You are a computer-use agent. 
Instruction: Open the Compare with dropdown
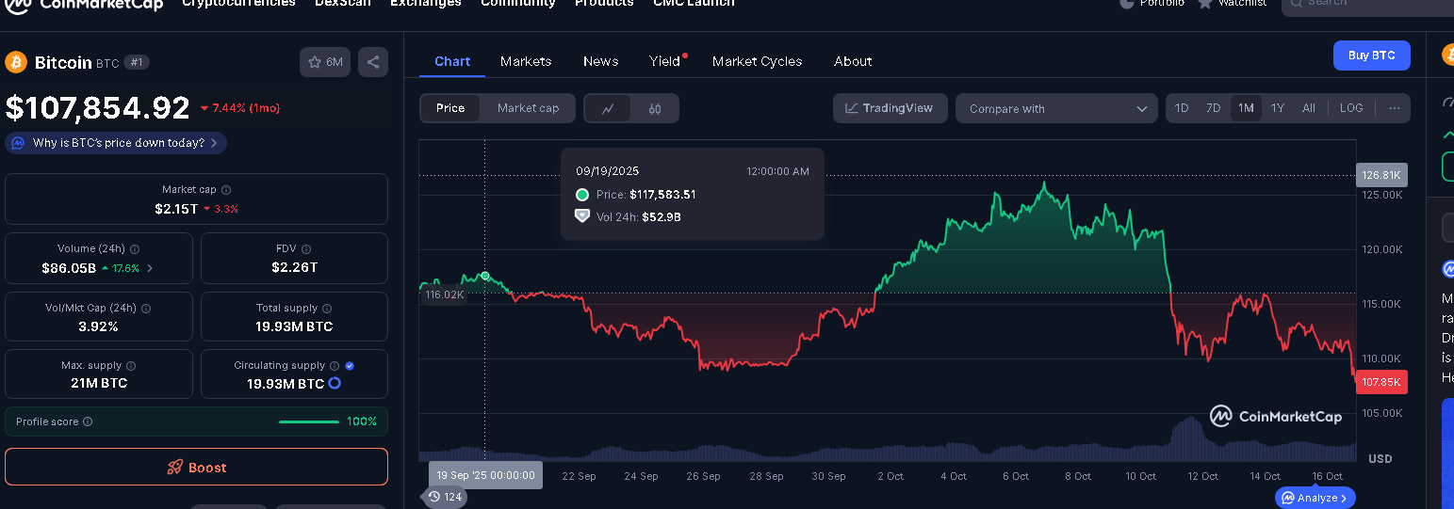(x=1056, y=109)
